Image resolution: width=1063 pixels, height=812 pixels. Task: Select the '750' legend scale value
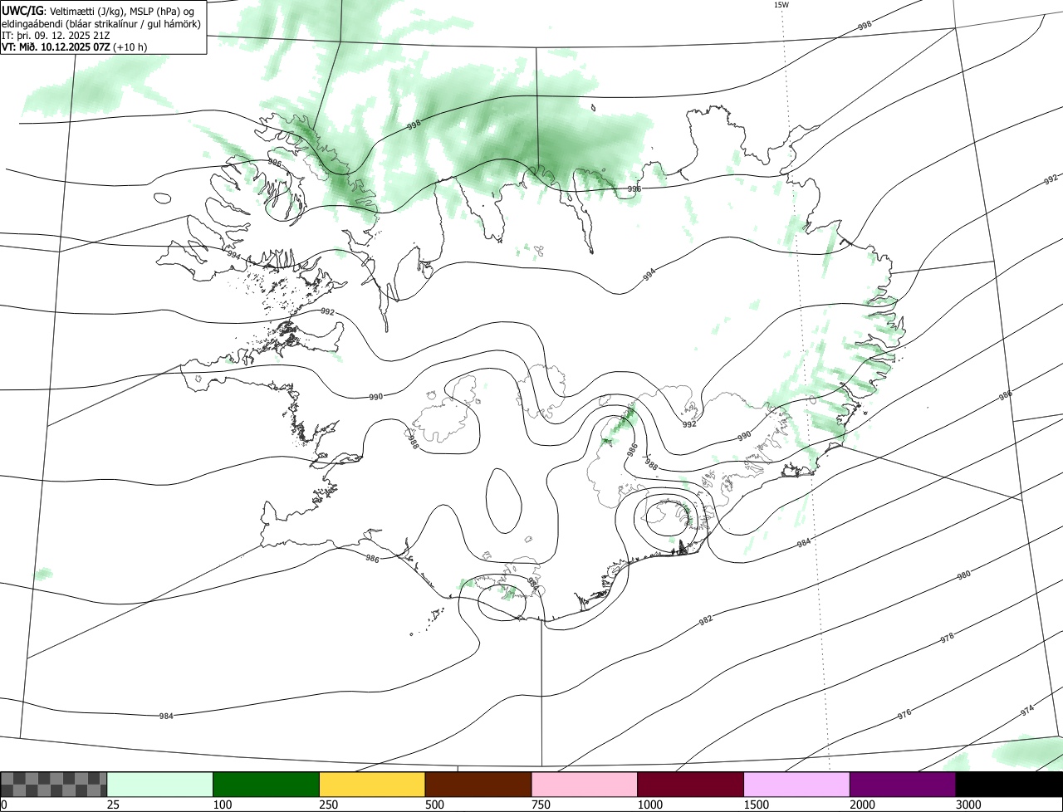pos(541,805)
